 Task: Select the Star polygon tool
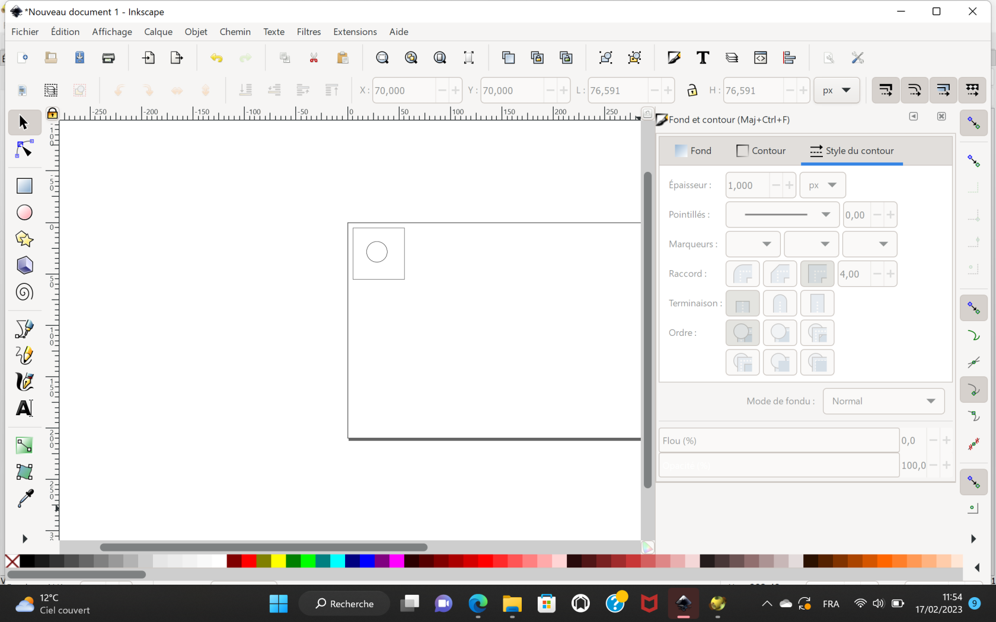click(24, 239)
